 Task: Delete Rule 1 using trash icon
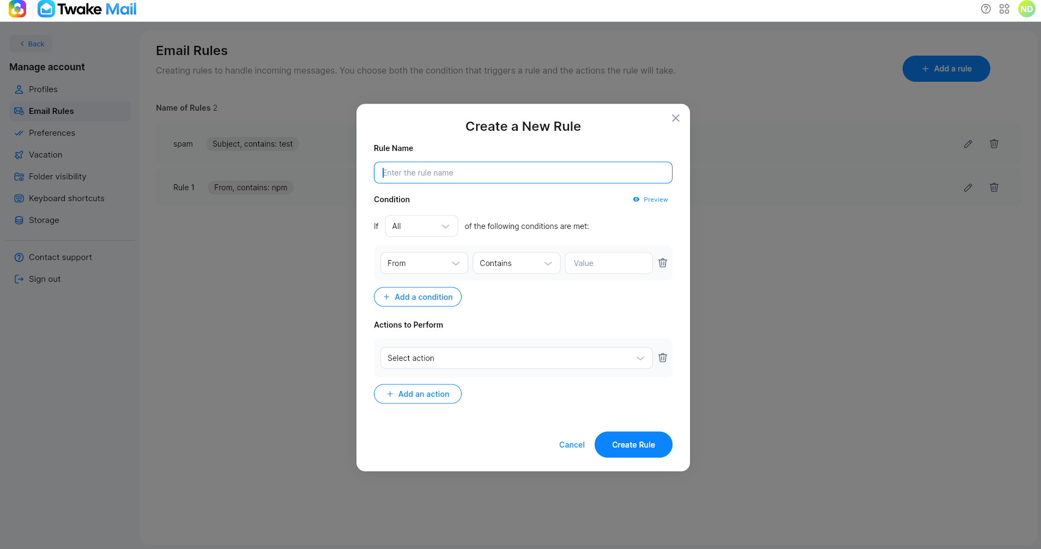[x=994, y=187]
